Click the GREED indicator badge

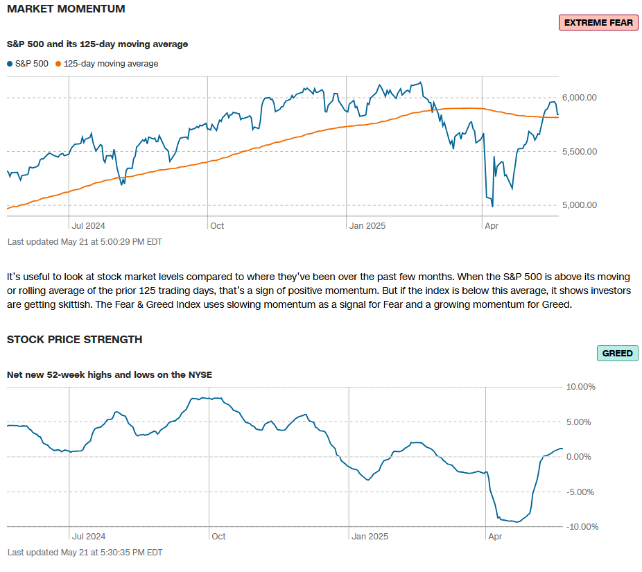tap(616, 353)
